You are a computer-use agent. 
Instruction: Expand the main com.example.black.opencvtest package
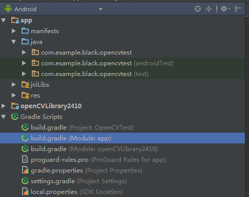click(x=24, y=53)
